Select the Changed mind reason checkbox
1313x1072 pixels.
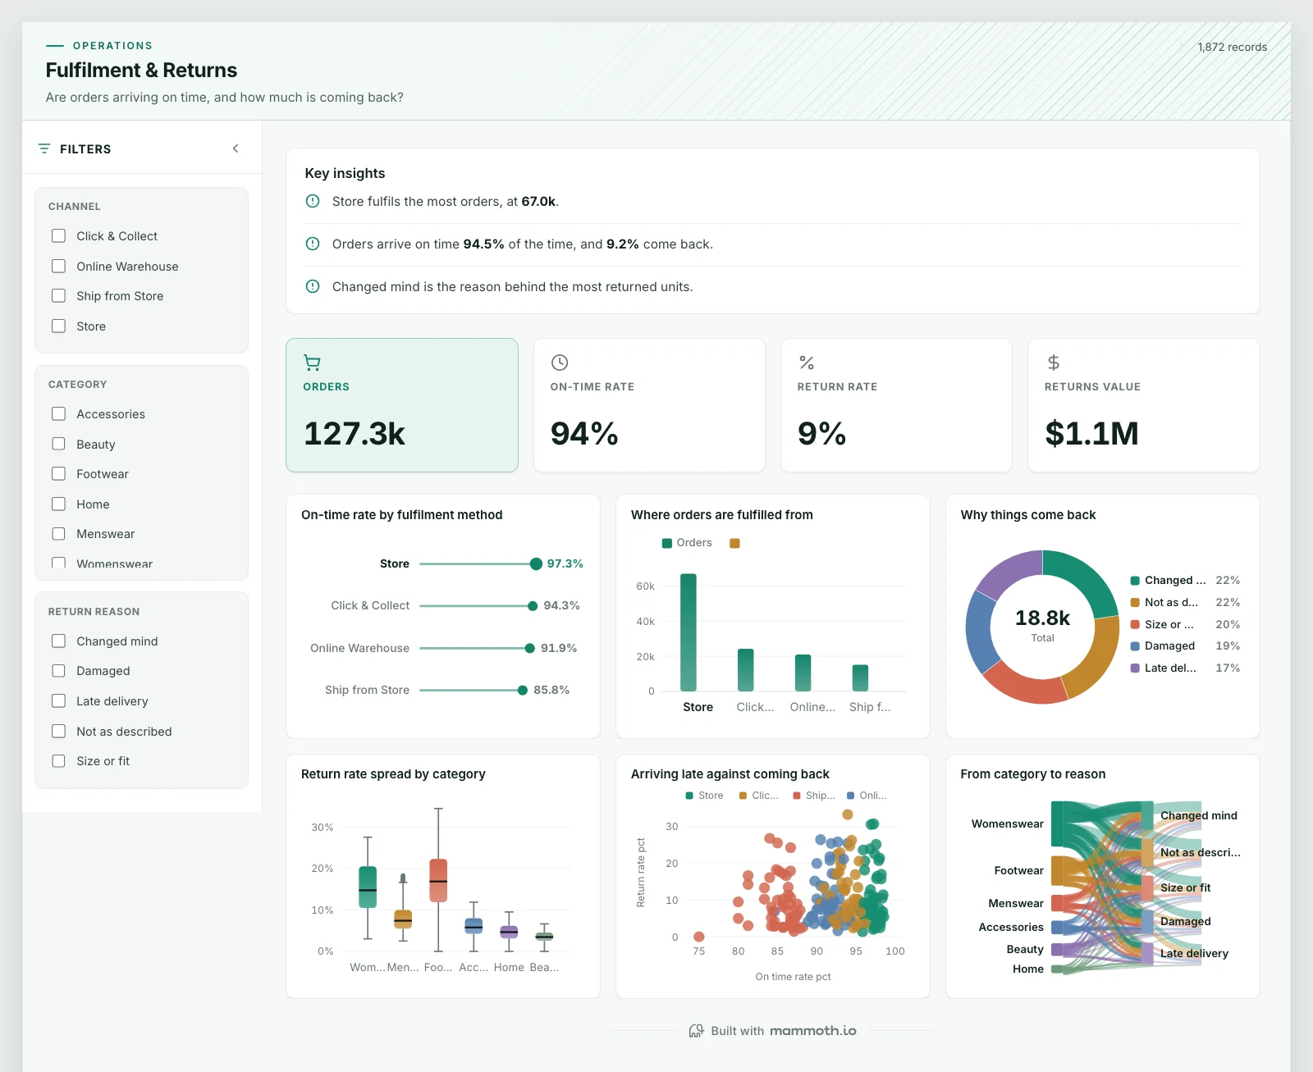click(x=58, y=641)
